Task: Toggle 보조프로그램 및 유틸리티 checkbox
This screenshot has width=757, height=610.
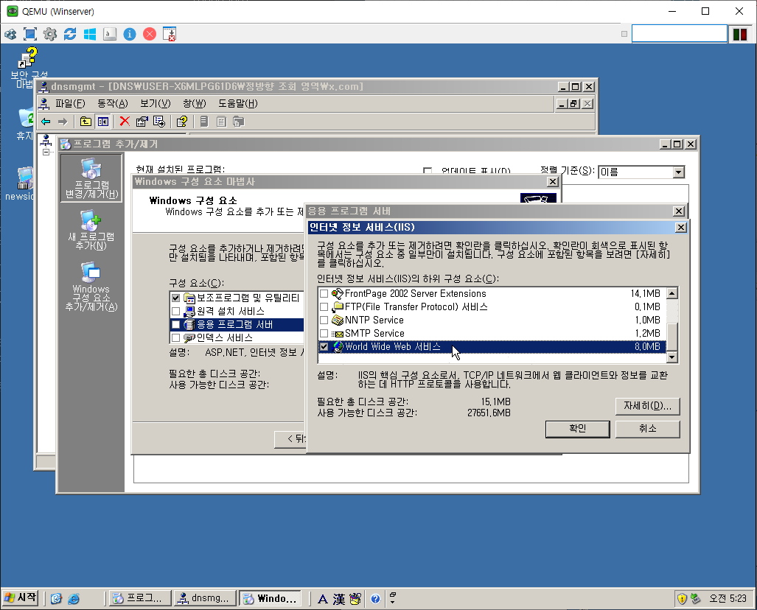Action: pos(175,298)
